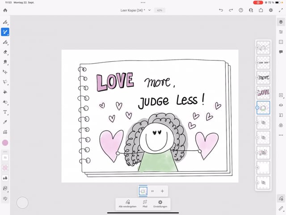Go to Home screen
Screen dimensions: 286x215
pos(5,10)
